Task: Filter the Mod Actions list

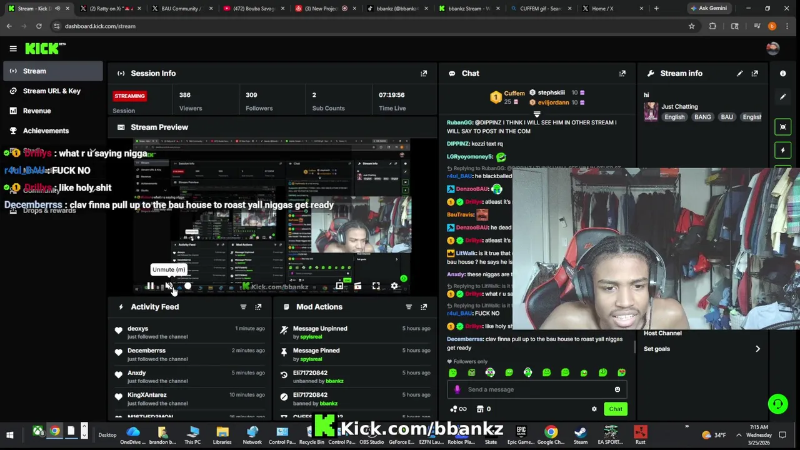Action: tap(409, 307)
